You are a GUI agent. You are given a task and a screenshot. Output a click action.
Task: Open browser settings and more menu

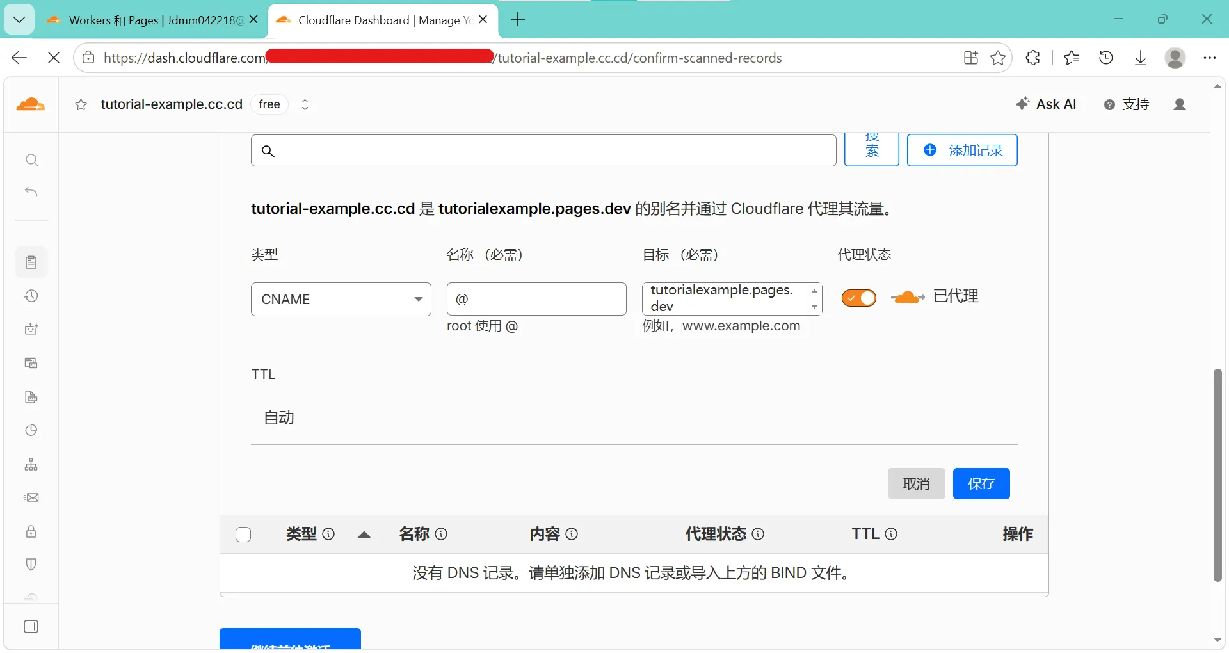click(1209, 58)
